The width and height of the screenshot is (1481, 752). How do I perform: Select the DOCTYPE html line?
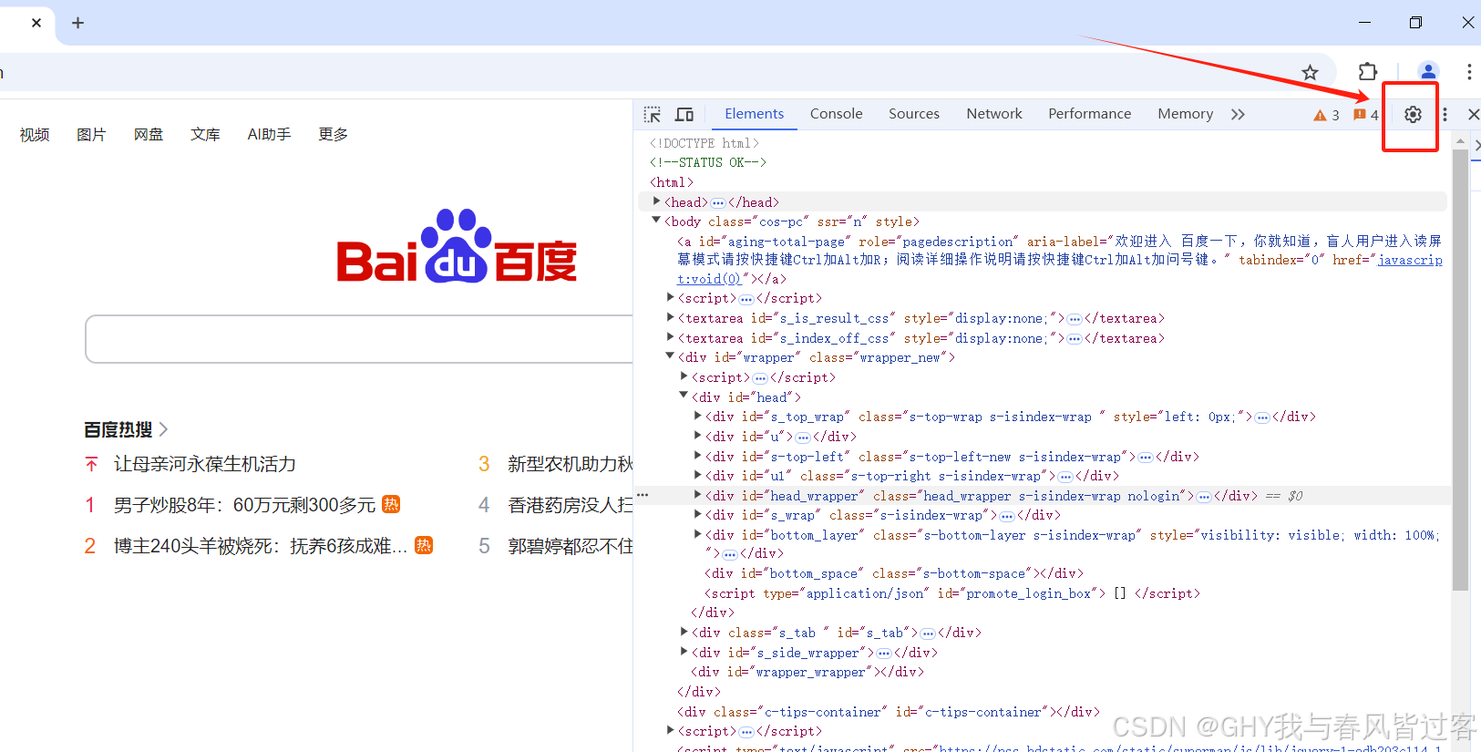click(x=704, y=143)
